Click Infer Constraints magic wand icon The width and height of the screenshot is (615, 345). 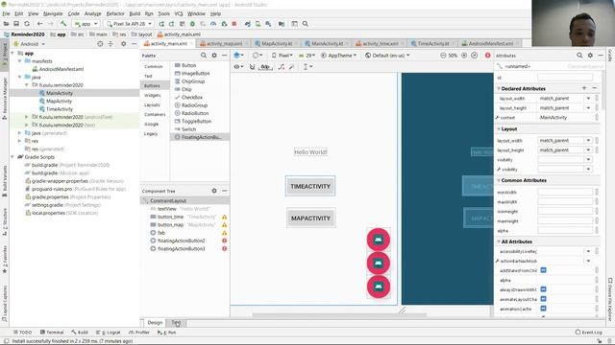[291, 67]
